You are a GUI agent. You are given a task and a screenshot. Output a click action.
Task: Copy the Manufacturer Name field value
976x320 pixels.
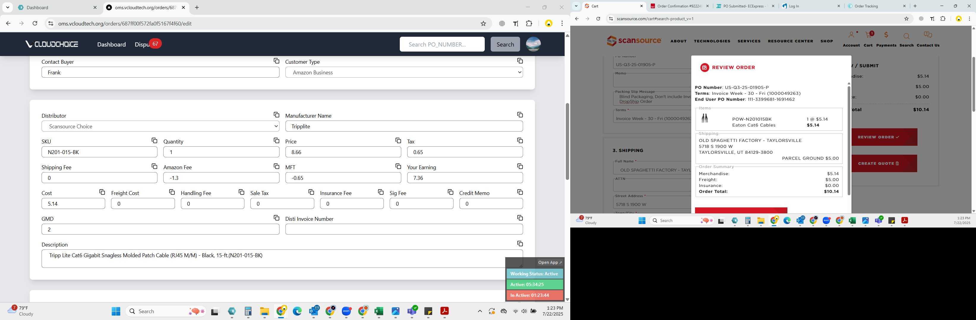[x=520, y=115]
